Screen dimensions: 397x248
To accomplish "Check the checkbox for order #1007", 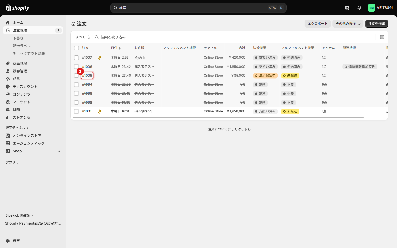I will (76, 58).
